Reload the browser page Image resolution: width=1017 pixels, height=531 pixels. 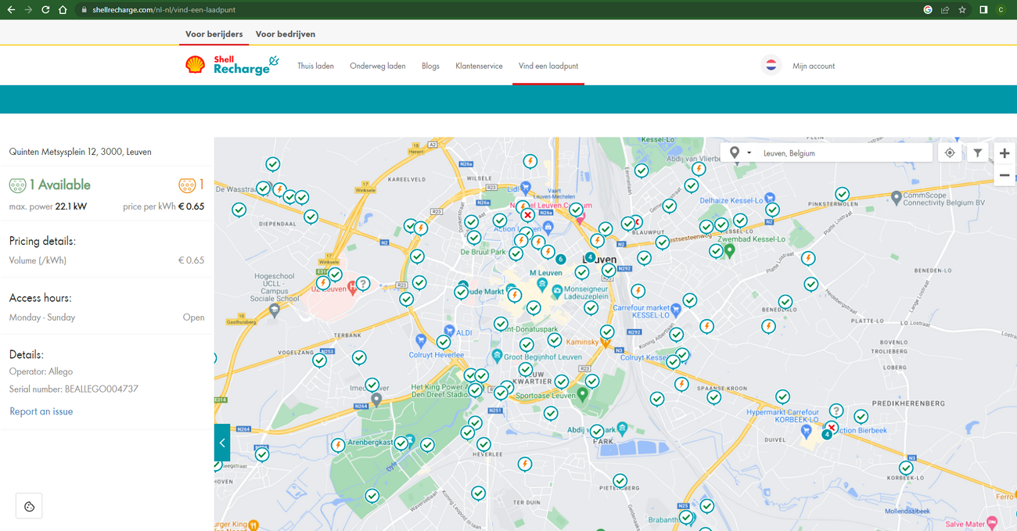45,9
